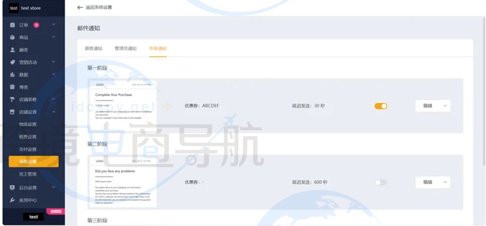Open dropdown arrow next to second stage 编辑

444,182
